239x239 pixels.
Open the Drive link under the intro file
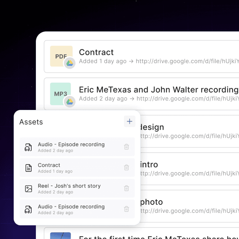pos(189,173)
